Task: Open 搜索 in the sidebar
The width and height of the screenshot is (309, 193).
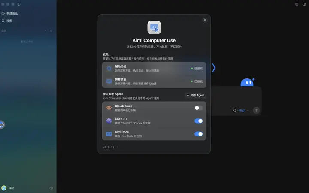Action: (7, 21)
